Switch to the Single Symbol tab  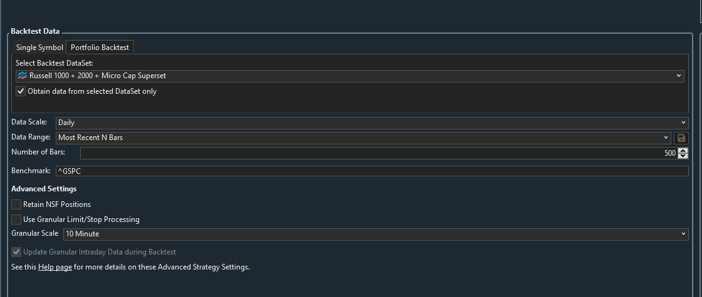pyautogui.click(x=39, y=48)
